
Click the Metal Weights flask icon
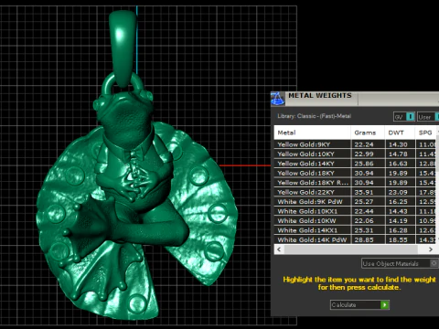pyautogui.click(x=278, y=99)
